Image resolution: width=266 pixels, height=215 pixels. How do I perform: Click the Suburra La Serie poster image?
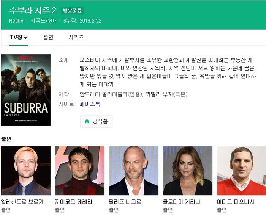25,90
